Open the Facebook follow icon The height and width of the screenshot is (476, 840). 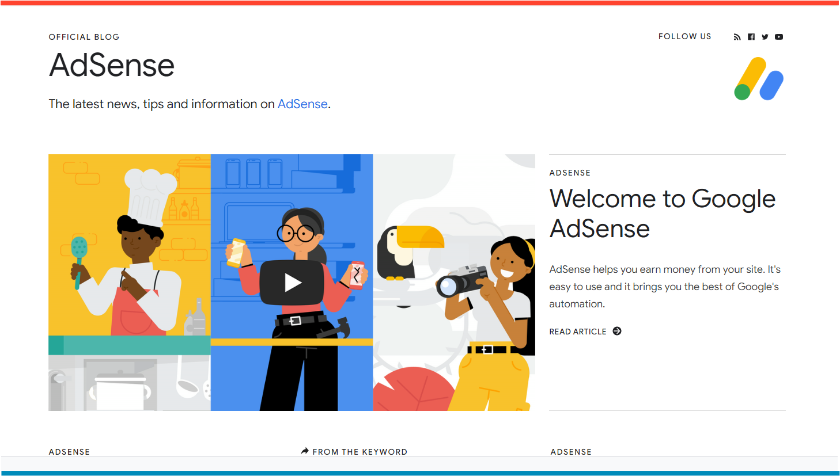[751, 37]
